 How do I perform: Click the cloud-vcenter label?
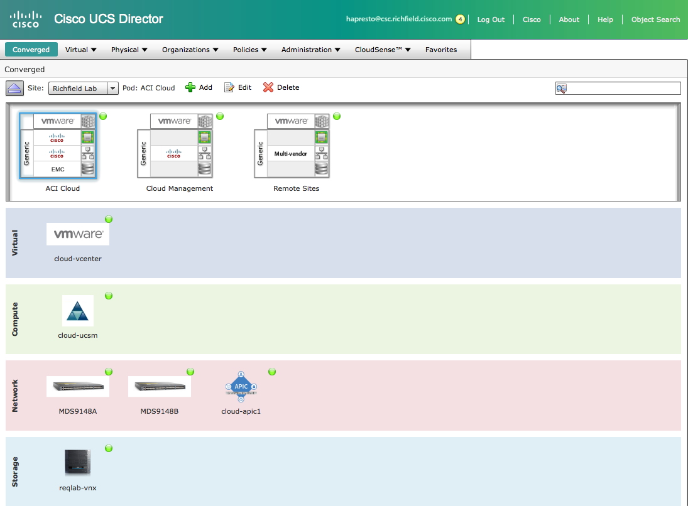(x=78, y=259)
